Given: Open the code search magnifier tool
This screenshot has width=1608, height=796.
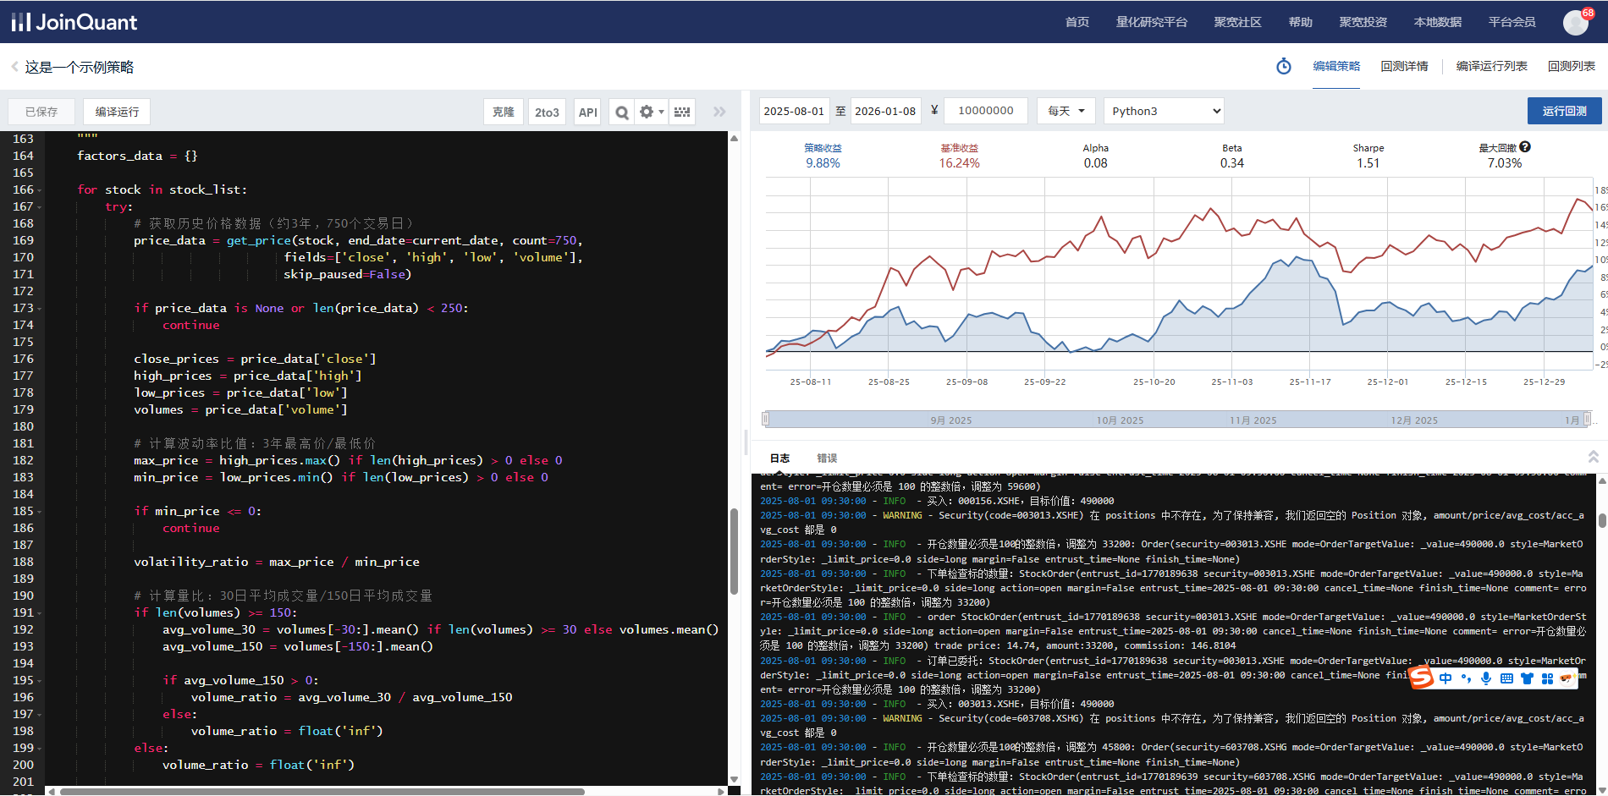Looking at the screenshot, I should (x=622, y=112).
